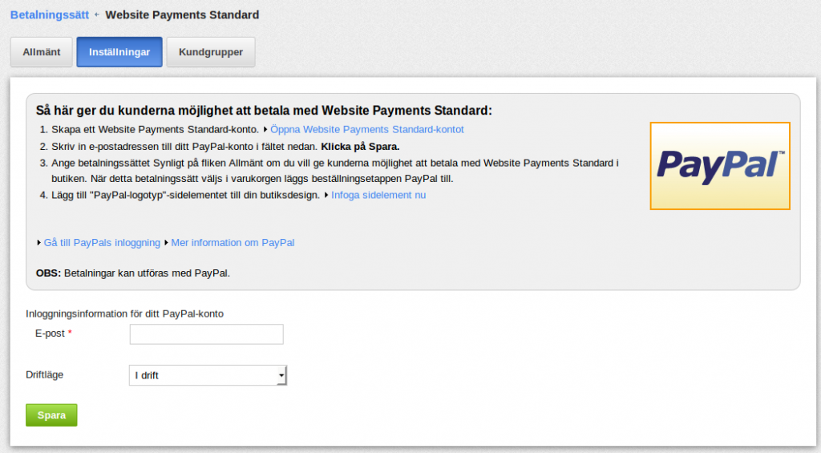Follow the Infoga sidelement nu link
Screen dimensions: 821x453
pos(378,195)
